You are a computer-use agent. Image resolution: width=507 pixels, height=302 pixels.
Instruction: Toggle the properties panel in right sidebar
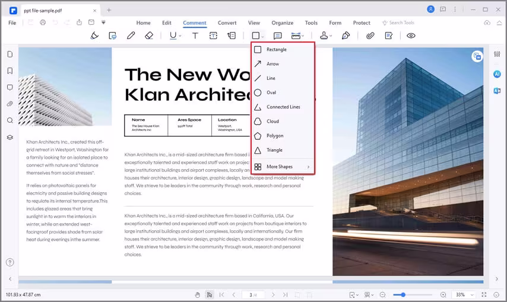pos(497,54)
